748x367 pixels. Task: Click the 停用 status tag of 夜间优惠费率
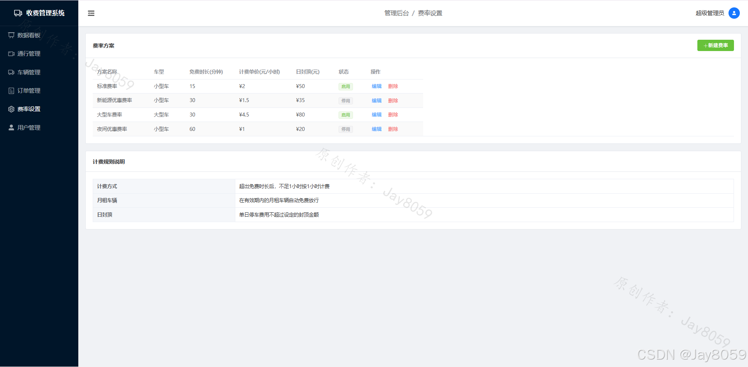346,129
